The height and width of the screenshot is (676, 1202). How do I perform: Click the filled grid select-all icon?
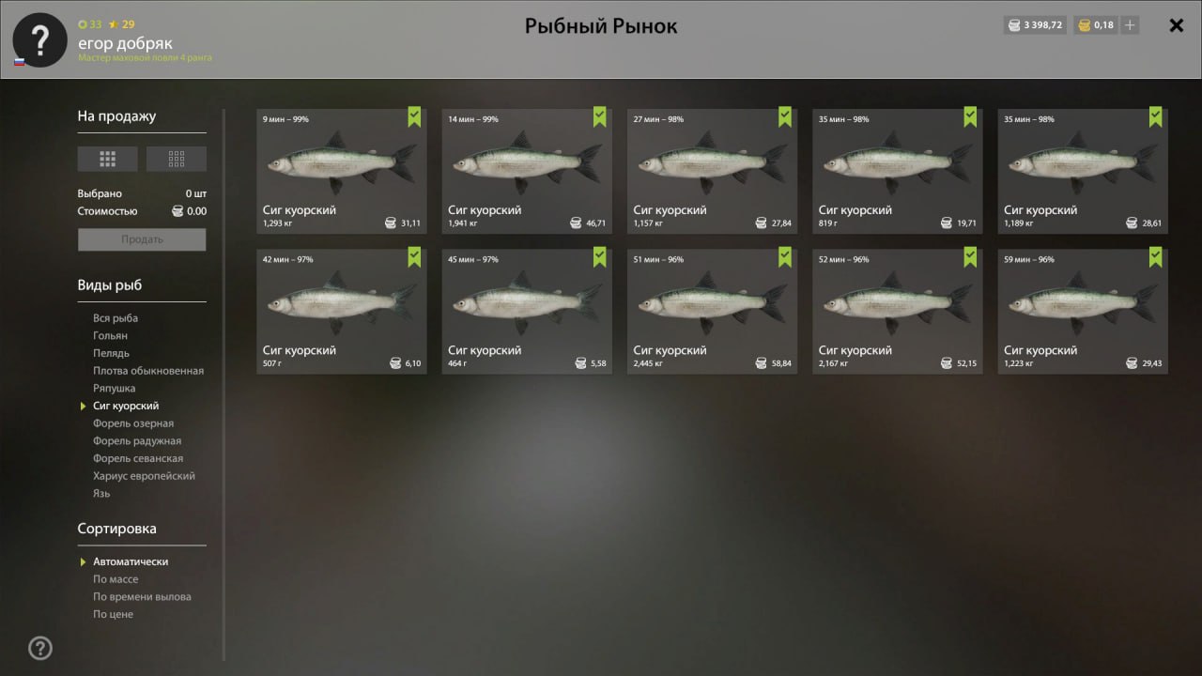(108, 159)
